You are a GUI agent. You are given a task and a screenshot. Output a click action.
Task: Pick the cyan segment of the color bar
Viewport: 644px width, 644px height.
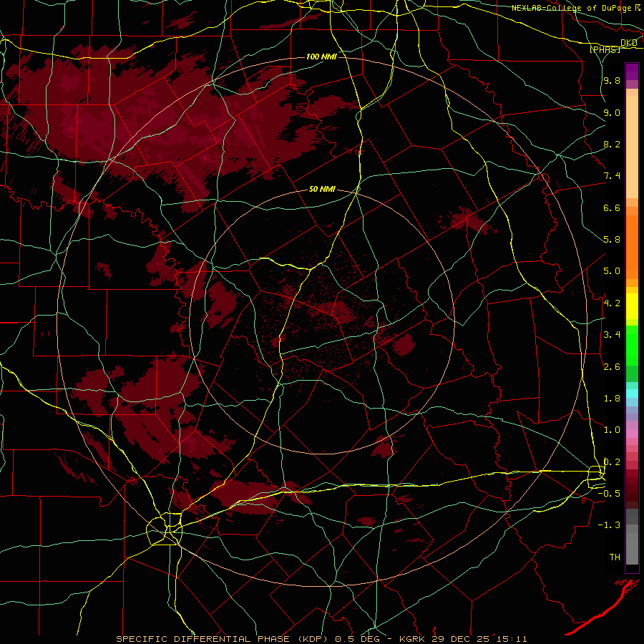click(632, 394)
